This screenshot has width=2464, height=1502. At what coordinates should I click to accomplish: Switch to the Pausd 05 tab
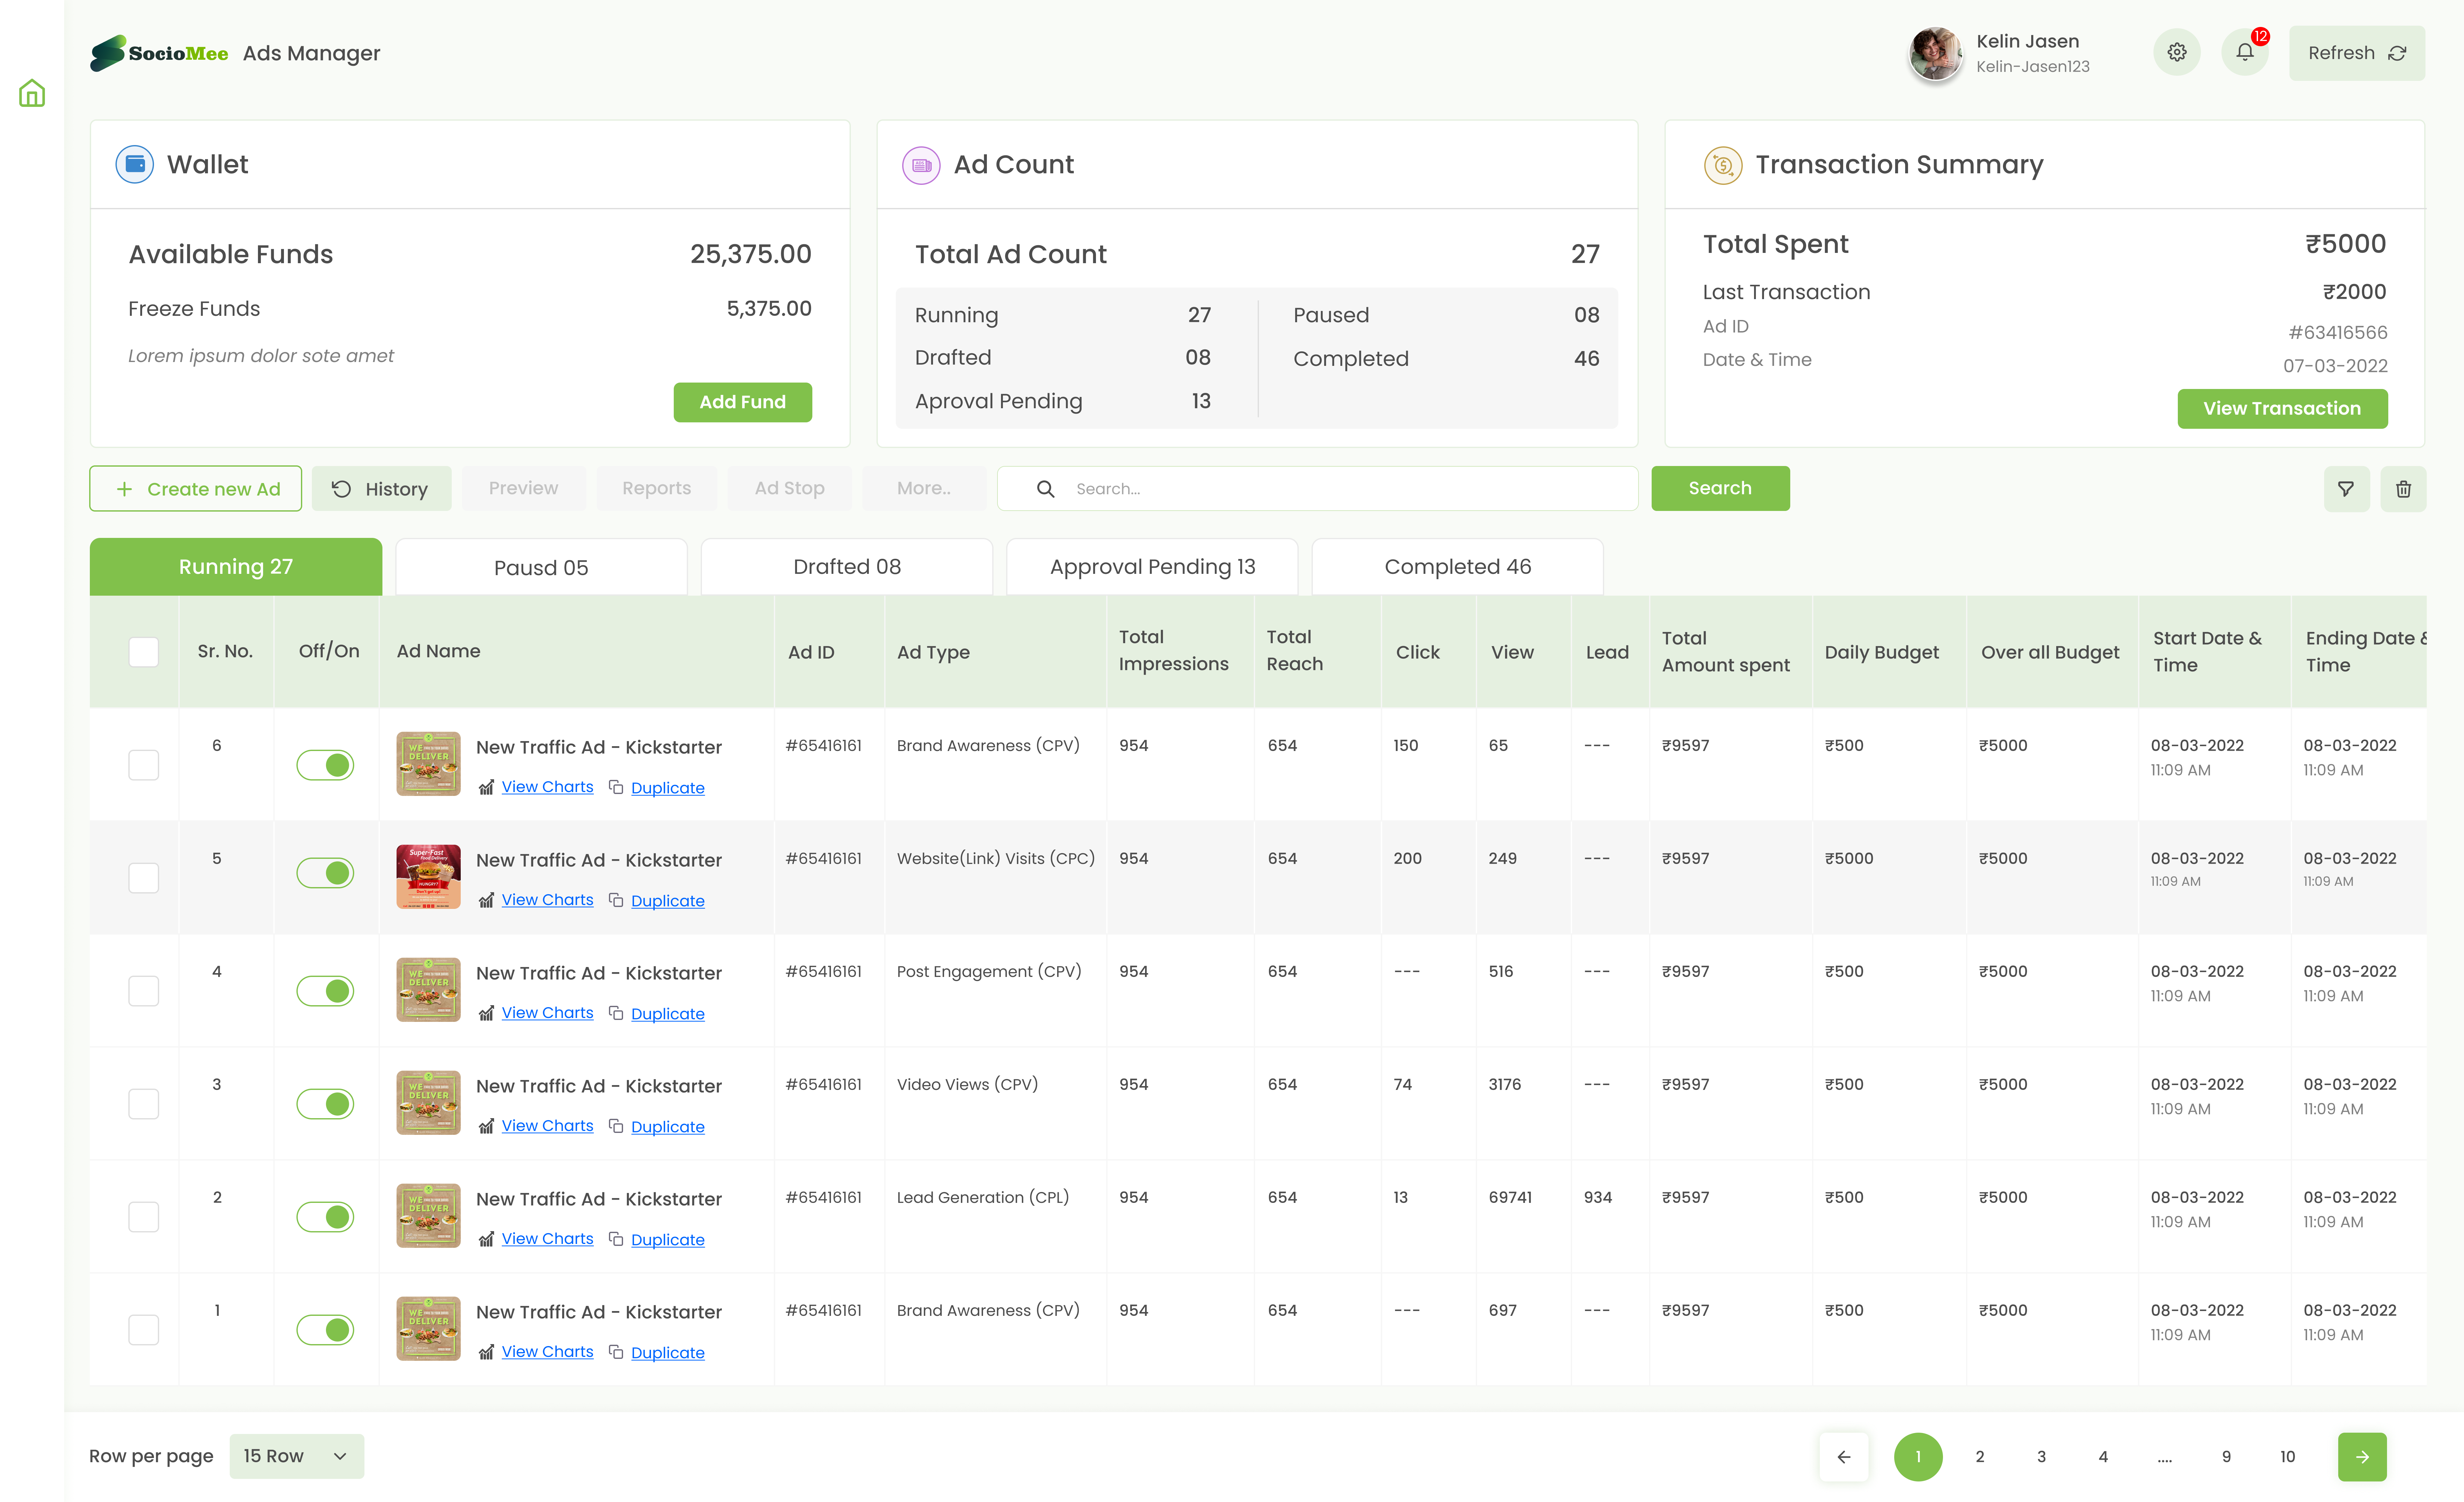pos(541,567)
